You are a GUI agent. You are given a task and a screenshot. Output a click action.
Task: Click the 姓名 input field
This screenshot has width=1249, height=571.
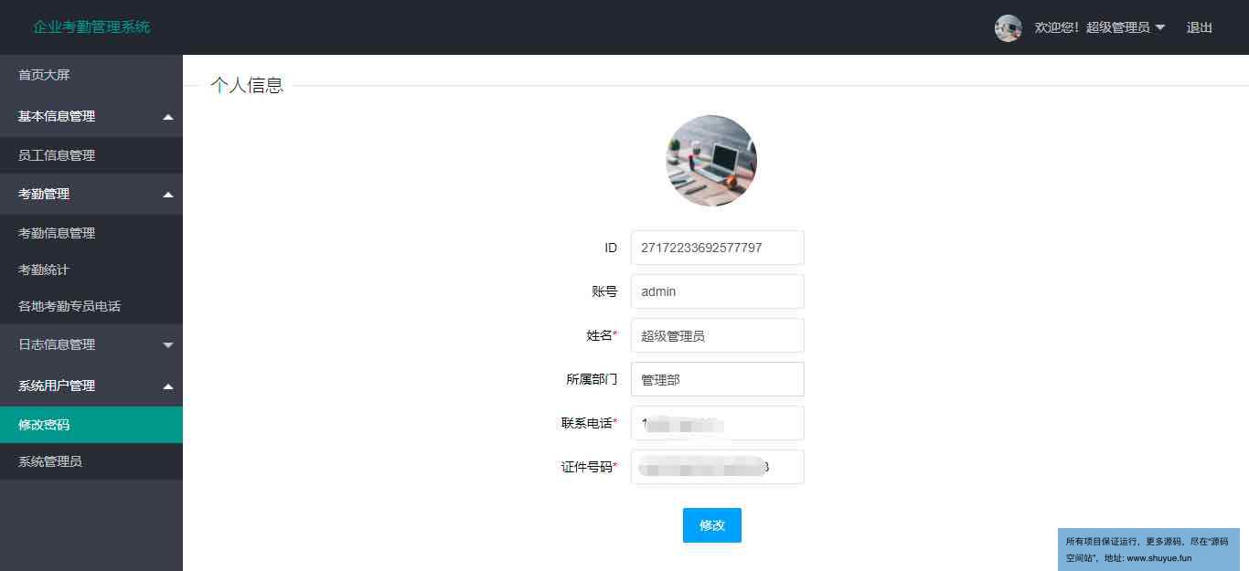point(718,335)
